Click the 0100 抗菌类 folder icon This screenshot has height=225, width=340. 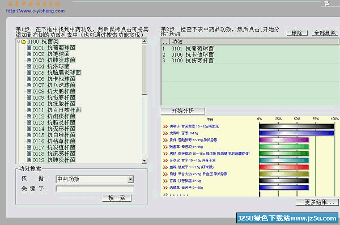[x=24, y=41]
